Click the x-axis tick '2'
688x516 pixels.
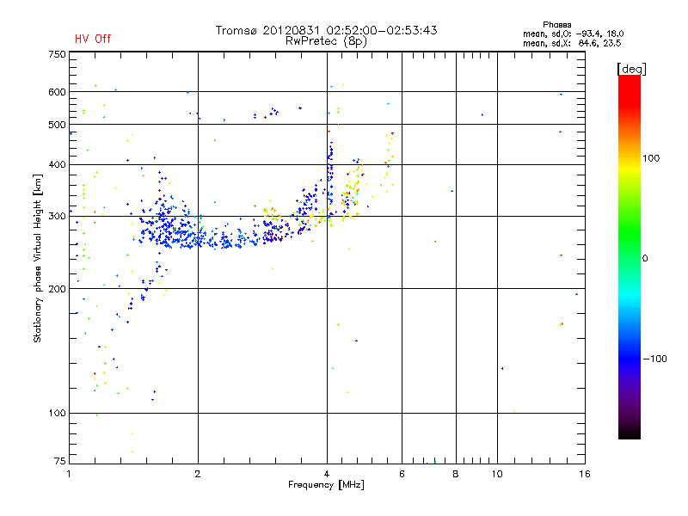198,474
